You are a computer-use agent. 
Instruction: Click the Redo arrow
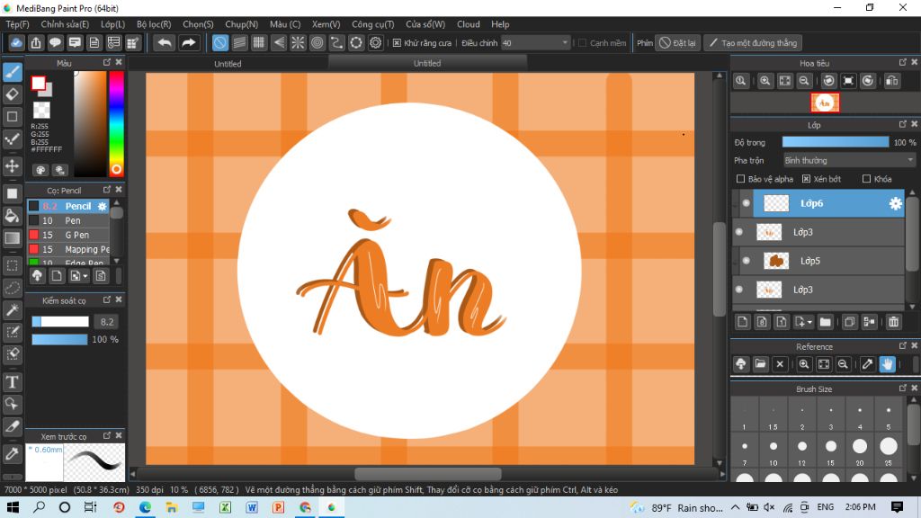point(188,43)
